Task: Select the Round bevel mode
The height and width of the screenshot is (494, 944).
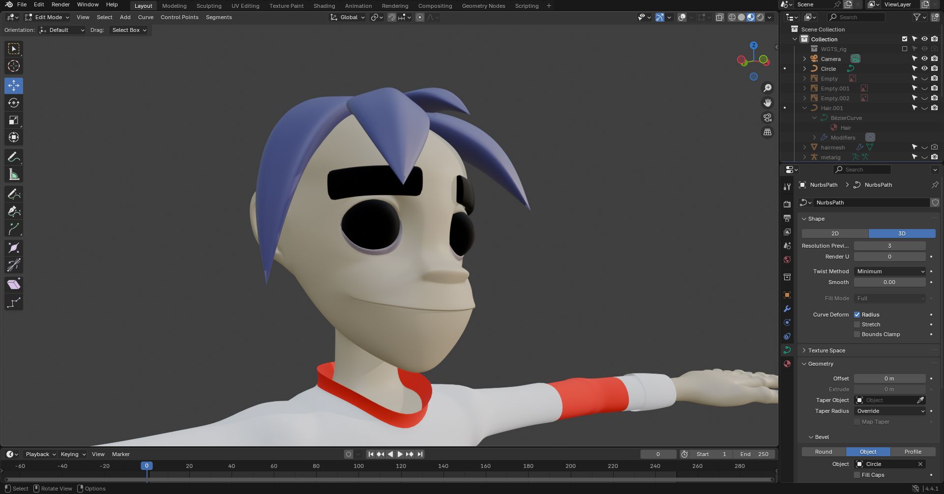Action: [824, 452]
